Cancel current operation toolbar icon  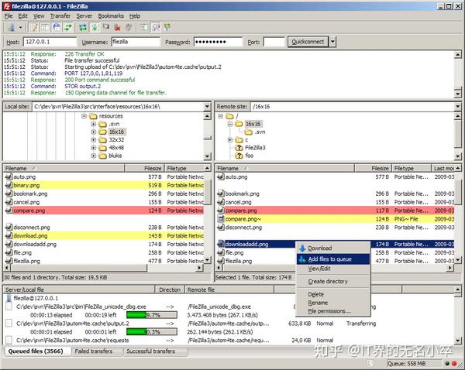point(106,28)
